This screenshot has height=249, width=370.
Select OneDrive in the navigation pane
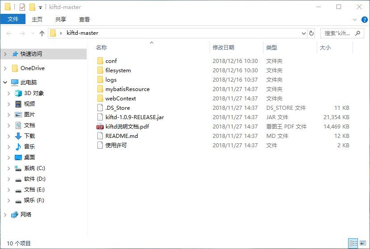pos(33,68)
